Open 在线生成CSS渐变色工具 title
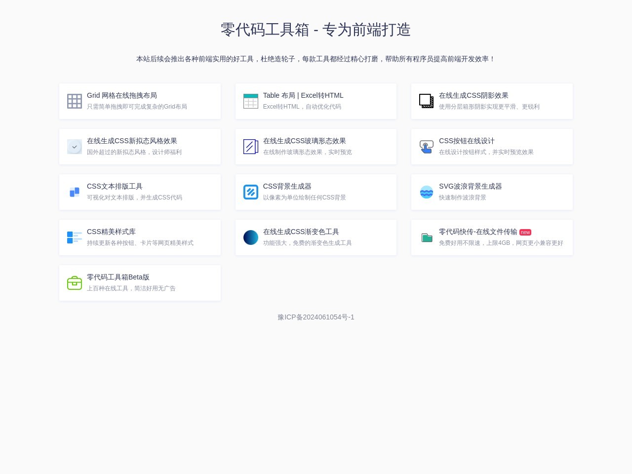This screenshot has width=632, height=474. [301, 232]
